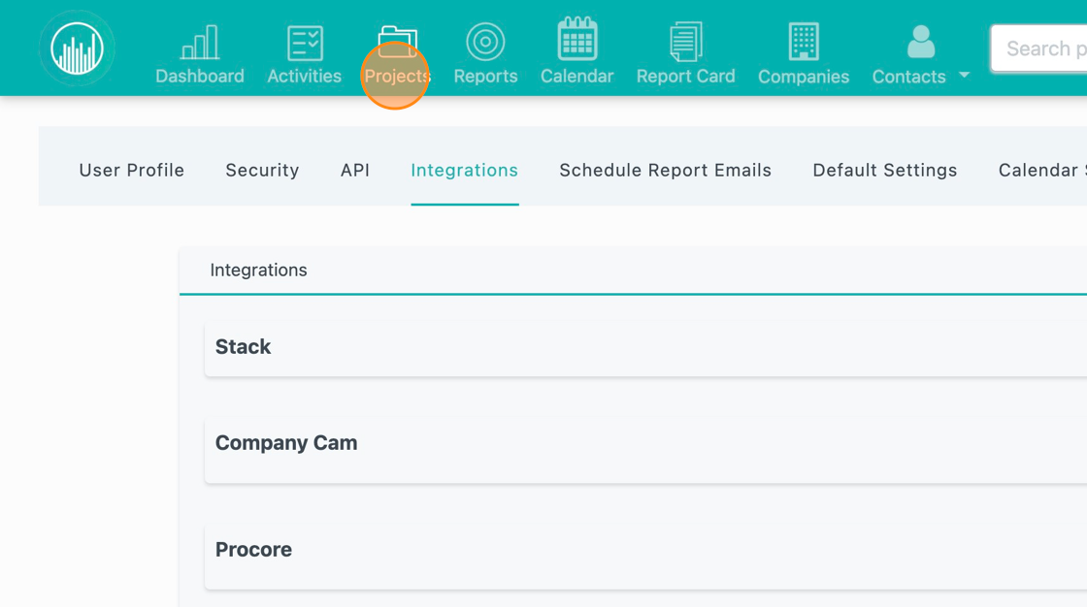Image resolution: width=1087 pixels, height=607 pixels.
Task: Click the circular company logo
Action: (x=77, y=48)
